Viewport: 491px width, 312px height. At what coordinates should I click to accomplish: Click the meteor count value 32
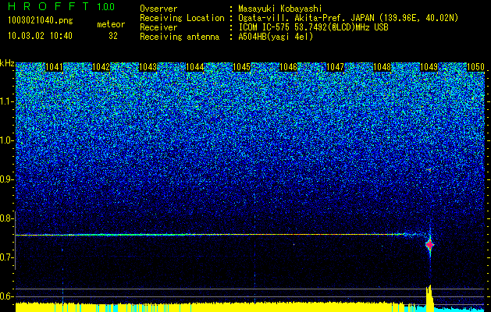[113, 36]
